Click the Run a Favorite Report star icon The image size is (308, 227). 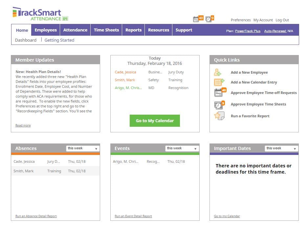[220, 115]
